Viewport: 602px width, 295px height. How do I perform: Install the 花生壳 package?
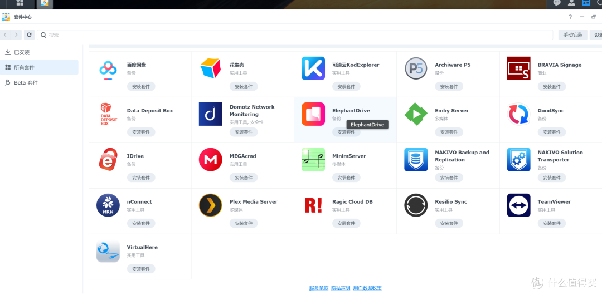coord(244,86)
